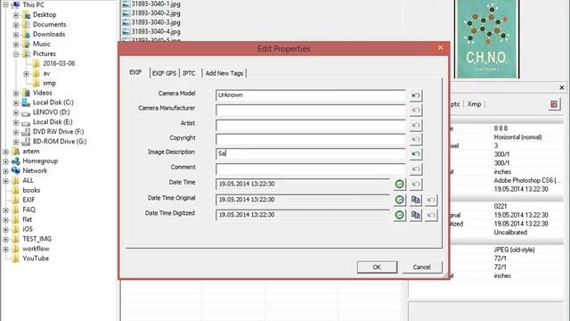Close the Edit Properties dialog
Viewport: 570px width, 321px height.
click(440, 47)
